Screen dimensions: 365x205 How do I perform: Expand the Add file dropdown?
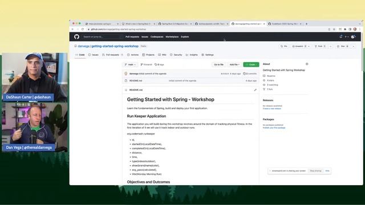(234, 64)
